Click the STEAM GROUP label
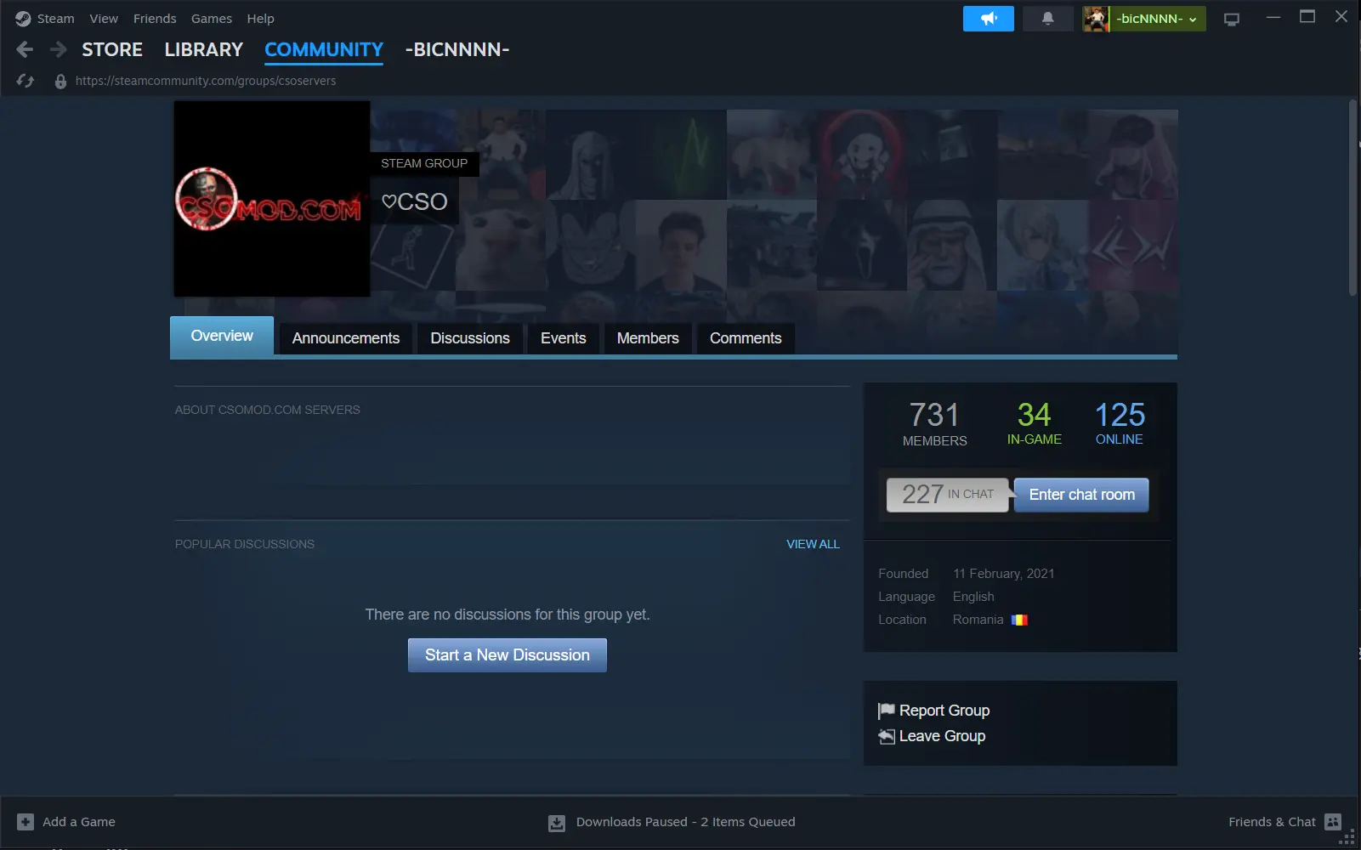The height and width of the screenshot is (850, 1361). tap(424, 163)
